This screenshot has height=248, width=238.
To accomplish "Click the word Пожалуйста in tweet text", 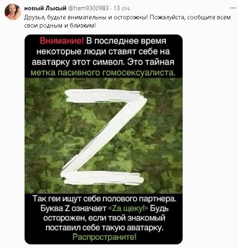I will click(x=167, y=17).
